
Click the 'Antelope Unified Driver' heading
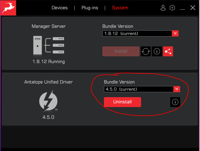click(48, 82)
